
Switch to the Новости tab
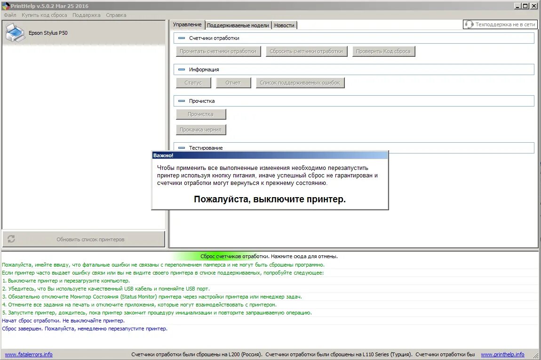[284, 25]
